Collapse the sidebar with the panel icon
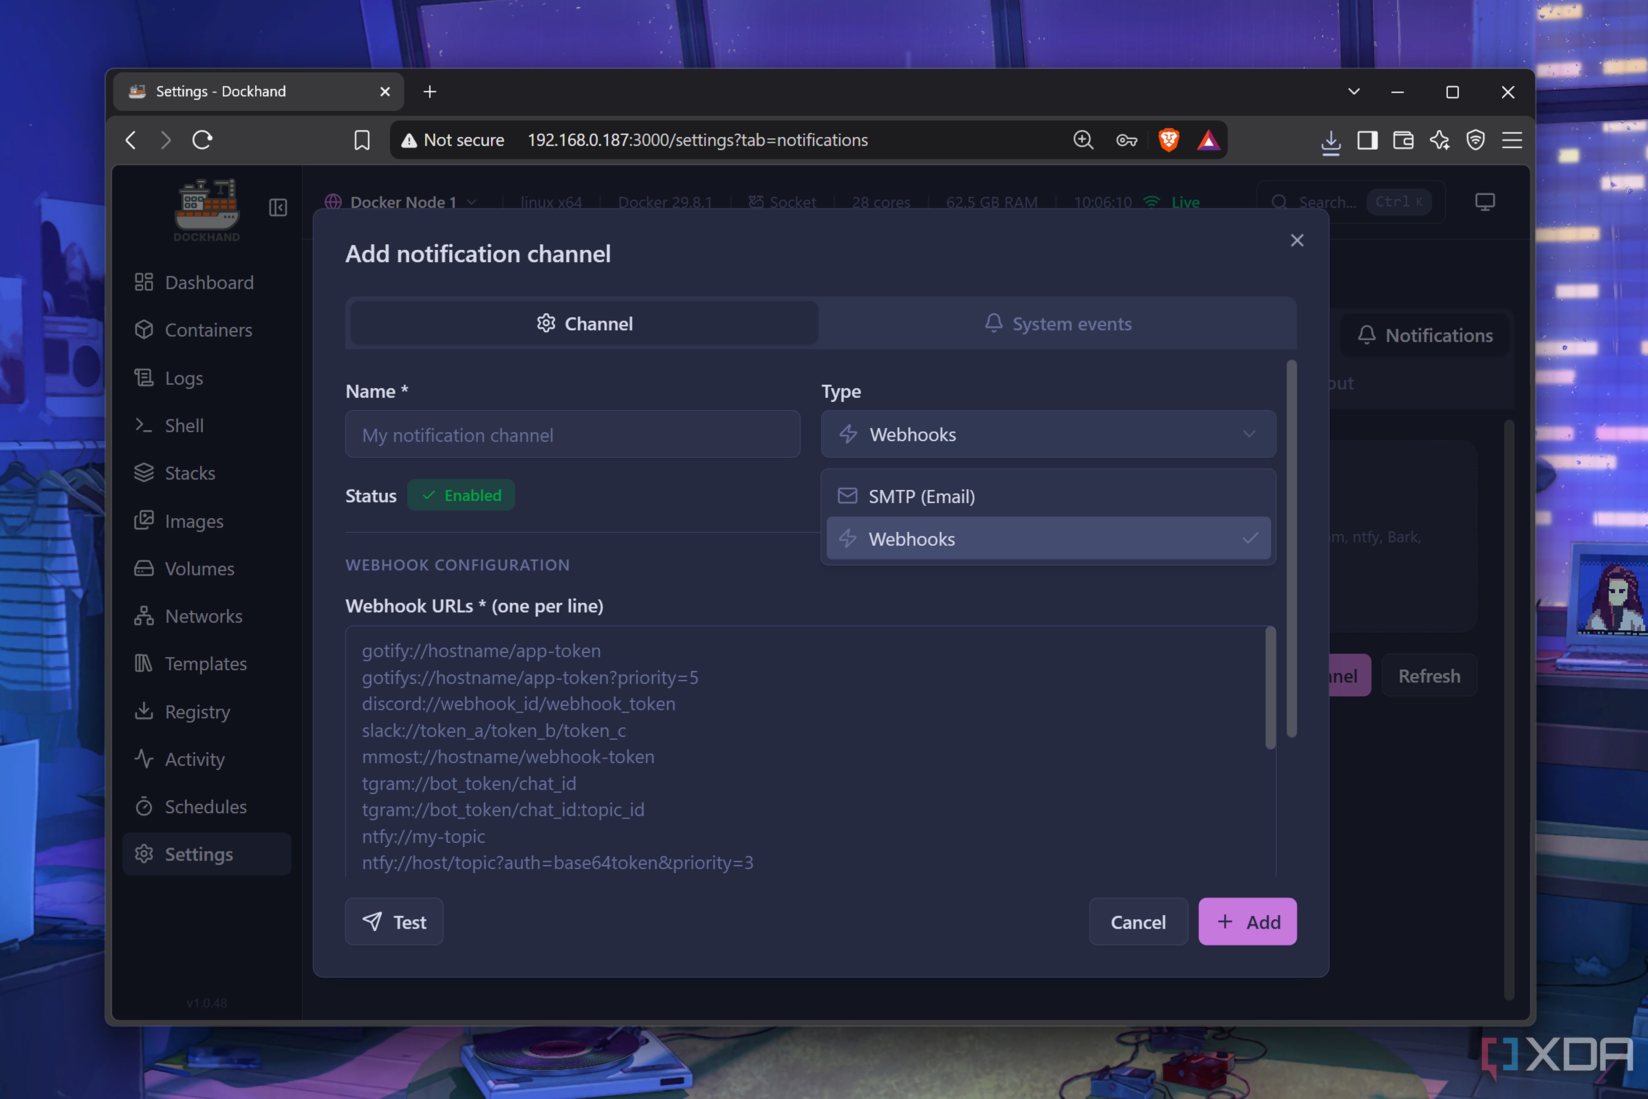Viewport: 1648px width, 1099px height. click(278, 208)
